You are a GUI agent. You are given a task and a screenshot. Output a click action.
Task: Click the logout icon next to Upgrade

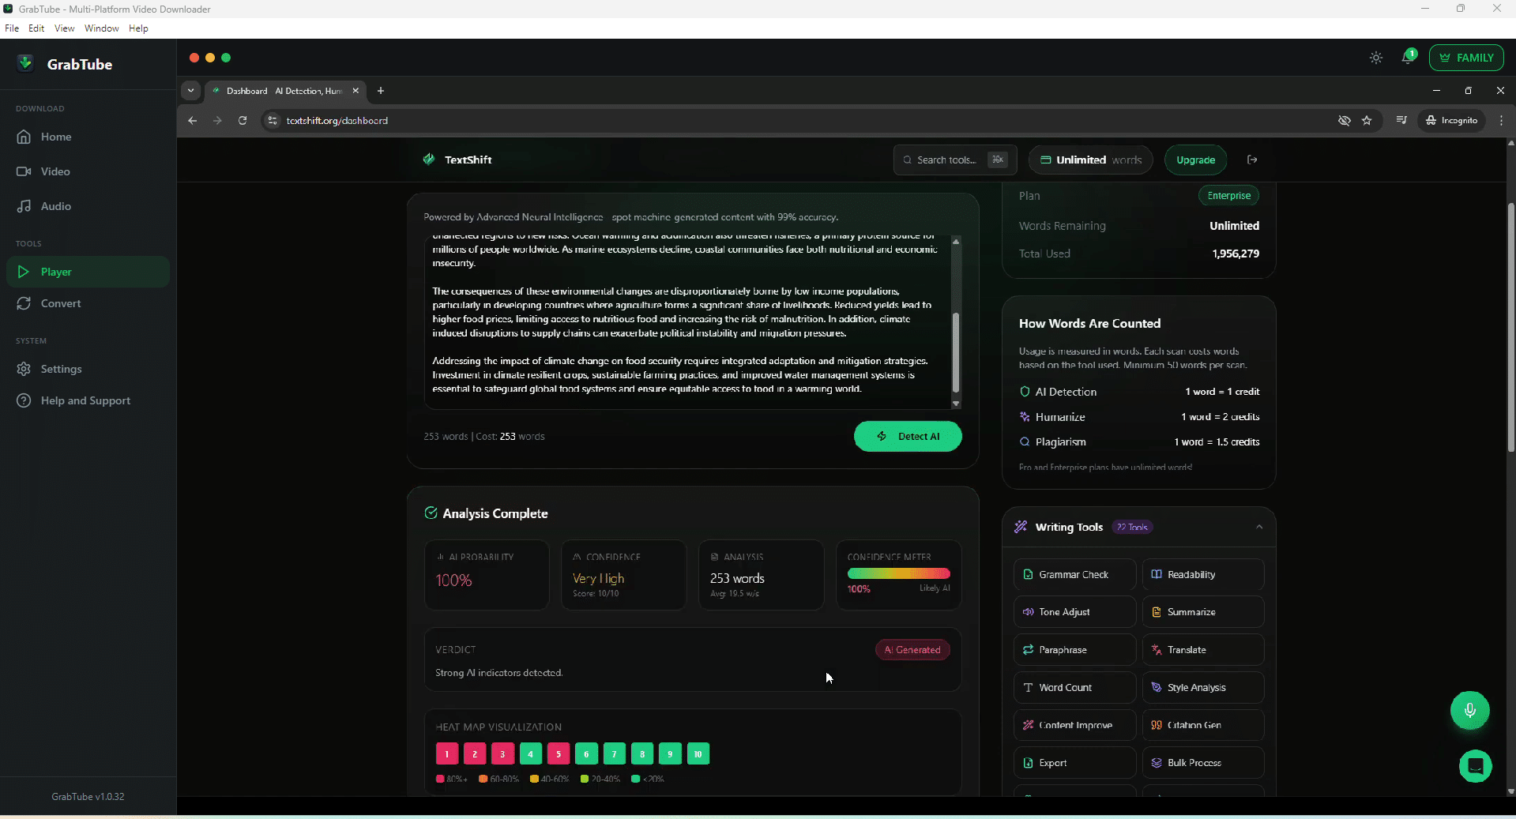[x=1252, y=160]
